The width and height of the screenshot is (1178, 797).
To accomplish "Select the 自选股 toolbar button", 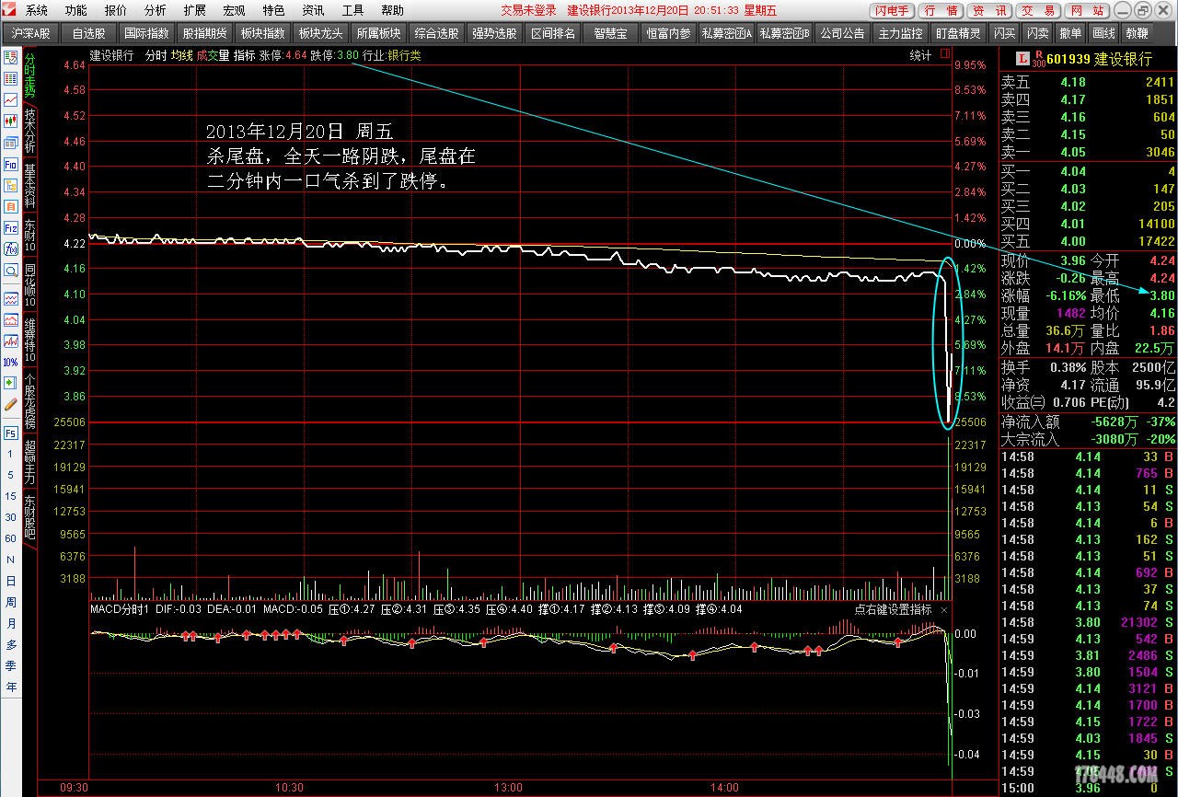I will point(88,32).
